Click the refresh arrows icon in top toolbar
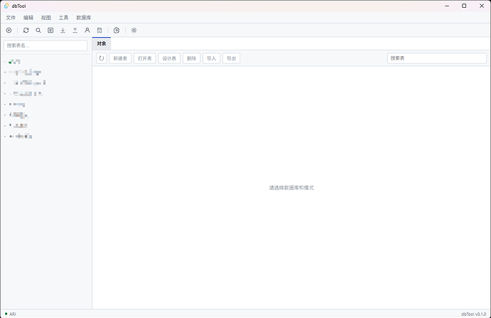Image resolution: width=491 pixels, height=318 pixels. (26, 31)
